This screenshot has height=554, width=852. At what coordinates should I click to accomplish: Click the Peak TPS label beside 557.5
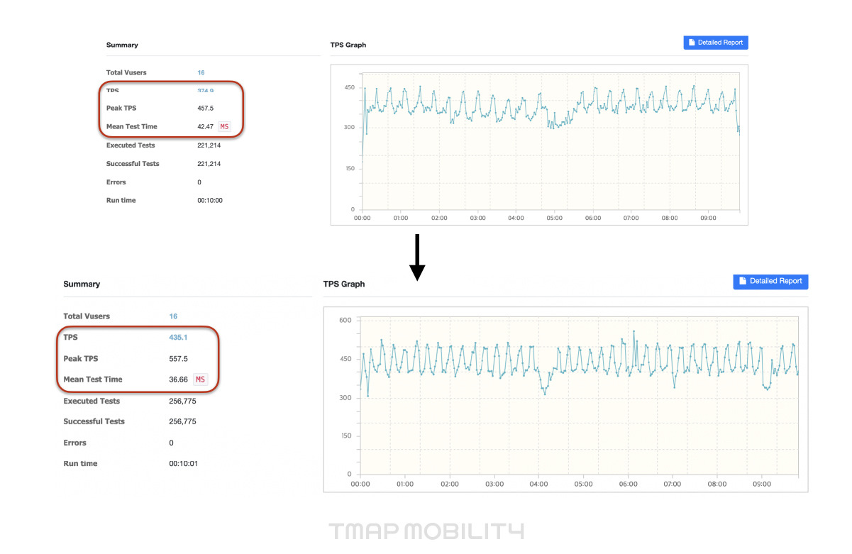coord(81,358)
